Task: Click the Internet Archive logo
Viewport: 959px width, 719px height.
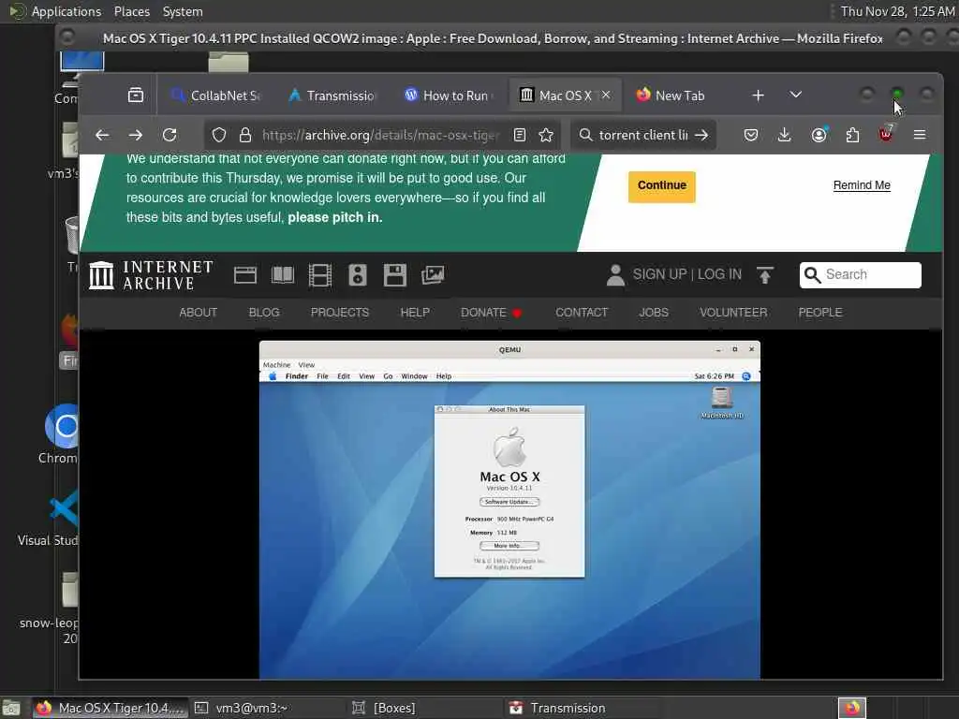Action: point(151,275)
